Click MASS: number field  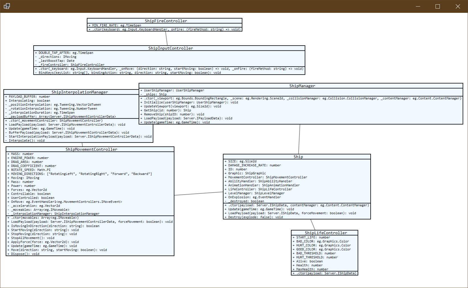(20, 154)
